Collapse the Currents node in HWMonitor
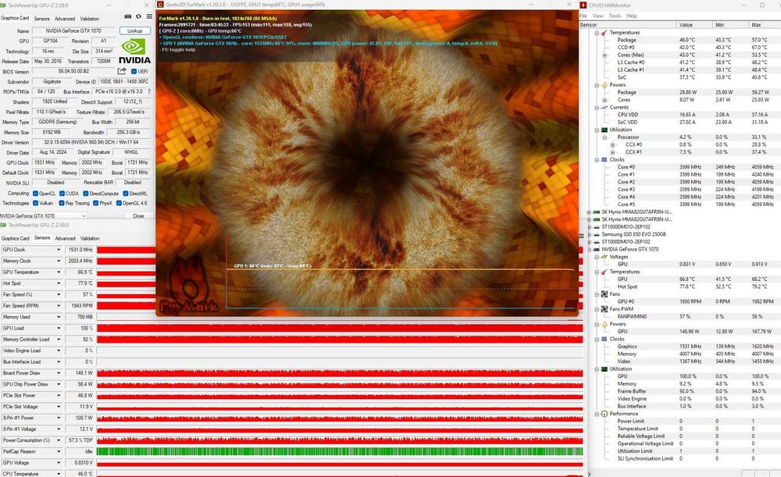This screenshot has height=477, width=781. tap(597, 107)
